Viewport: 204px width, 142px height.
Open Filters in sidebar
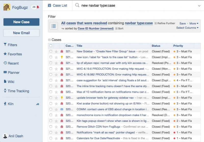tap(10, 45)
